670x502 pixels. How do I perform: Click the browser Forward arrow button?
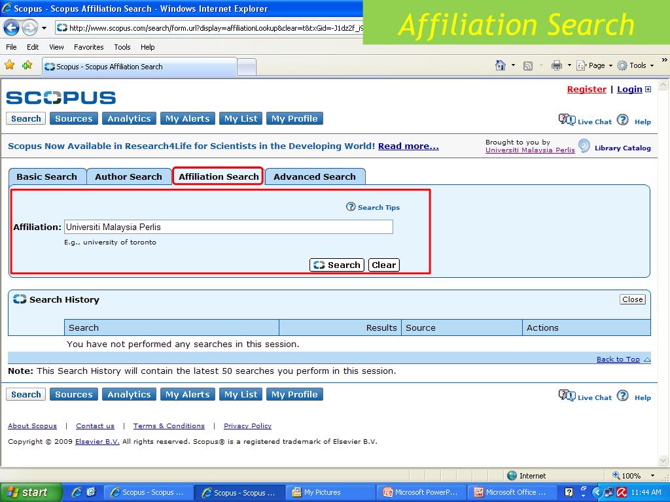[29, 28]
